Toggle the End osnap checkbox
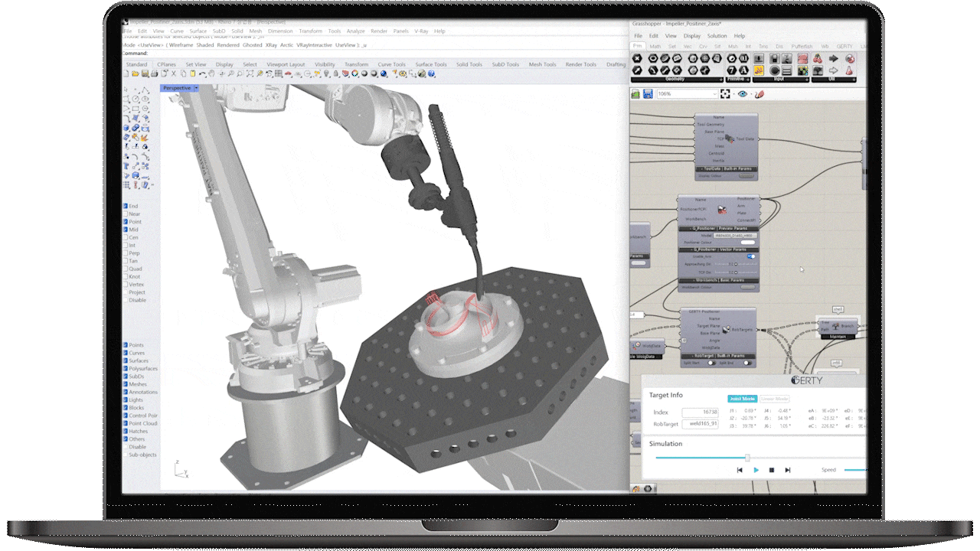 pyautogui.click(x=126, y=206)
